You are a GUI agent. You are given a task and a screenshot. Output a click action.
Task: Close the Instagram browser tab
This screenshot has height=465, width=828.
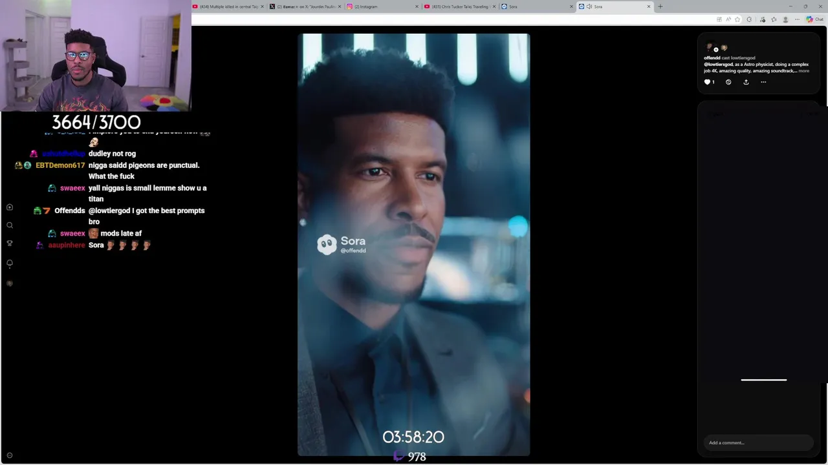pos(417,6)
